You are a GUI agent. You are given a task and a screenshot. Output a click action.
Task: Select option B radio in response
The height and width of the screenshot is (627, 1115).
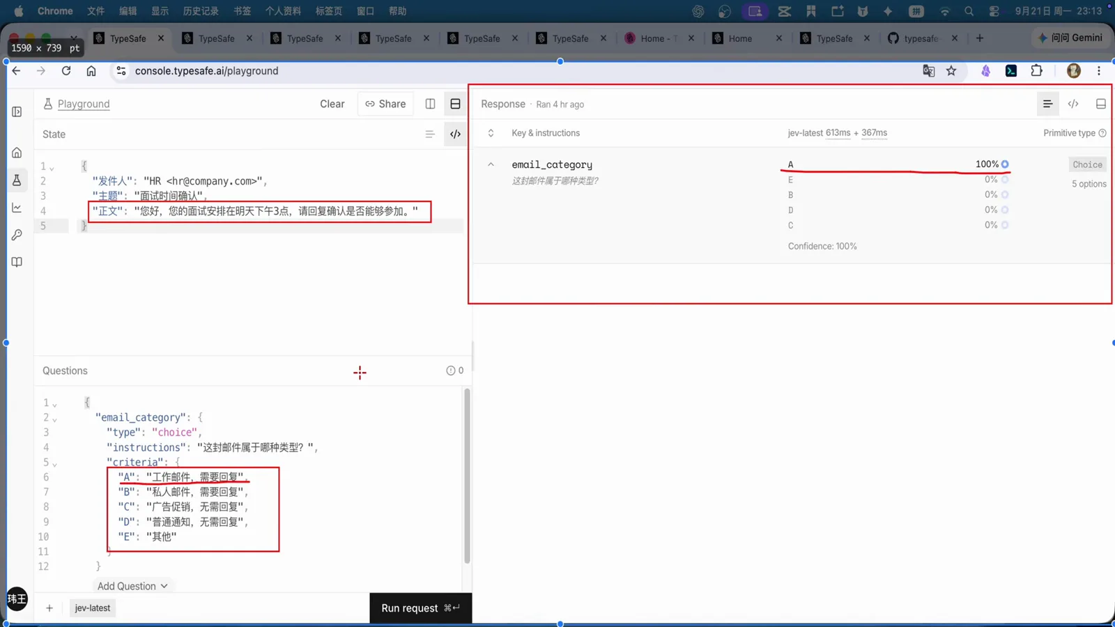1005,195
